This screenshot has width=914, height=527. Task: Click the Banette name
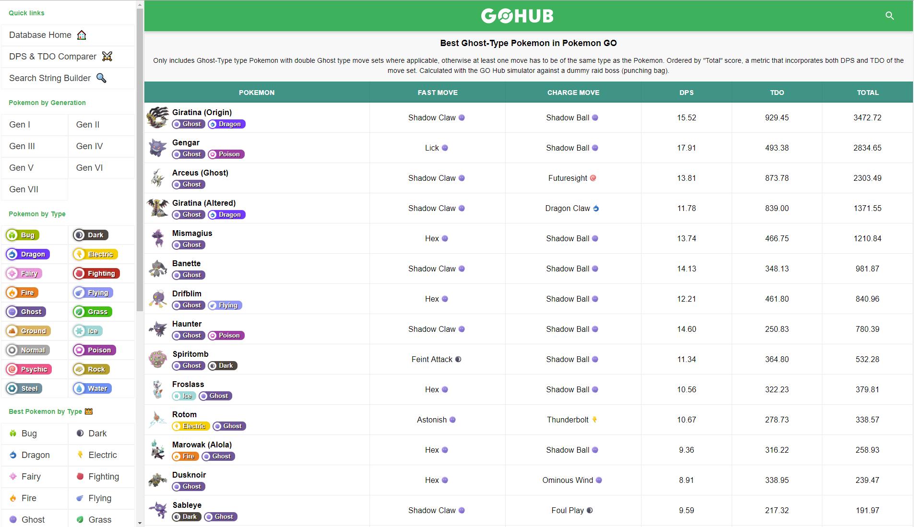click(x=186, y=263)
